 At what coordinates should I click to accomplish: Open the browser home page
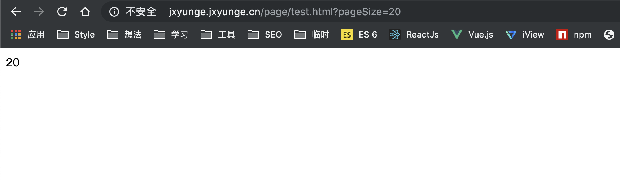(85, 12)
